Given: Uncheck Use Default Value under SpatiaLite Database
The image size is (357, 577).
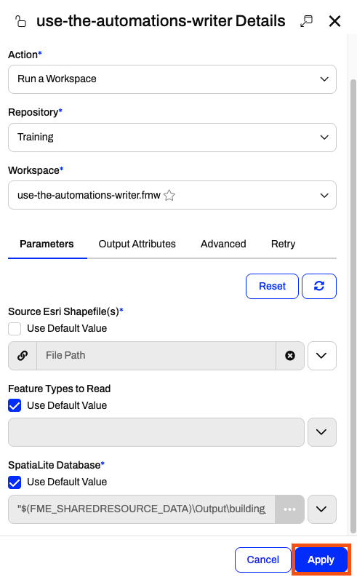Looking at the screenshot, I should pos(15,482).
